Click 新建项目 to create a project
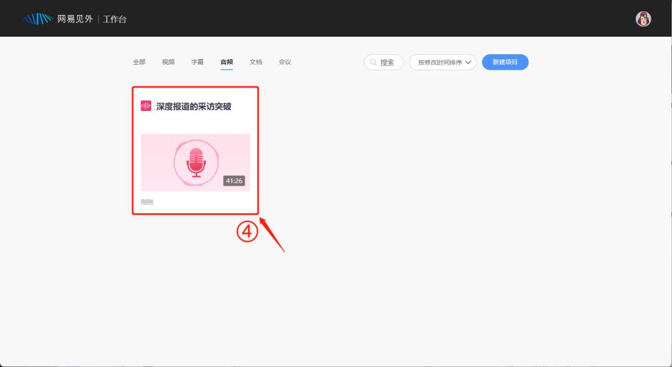672x367 pixels. pos(505,62)
